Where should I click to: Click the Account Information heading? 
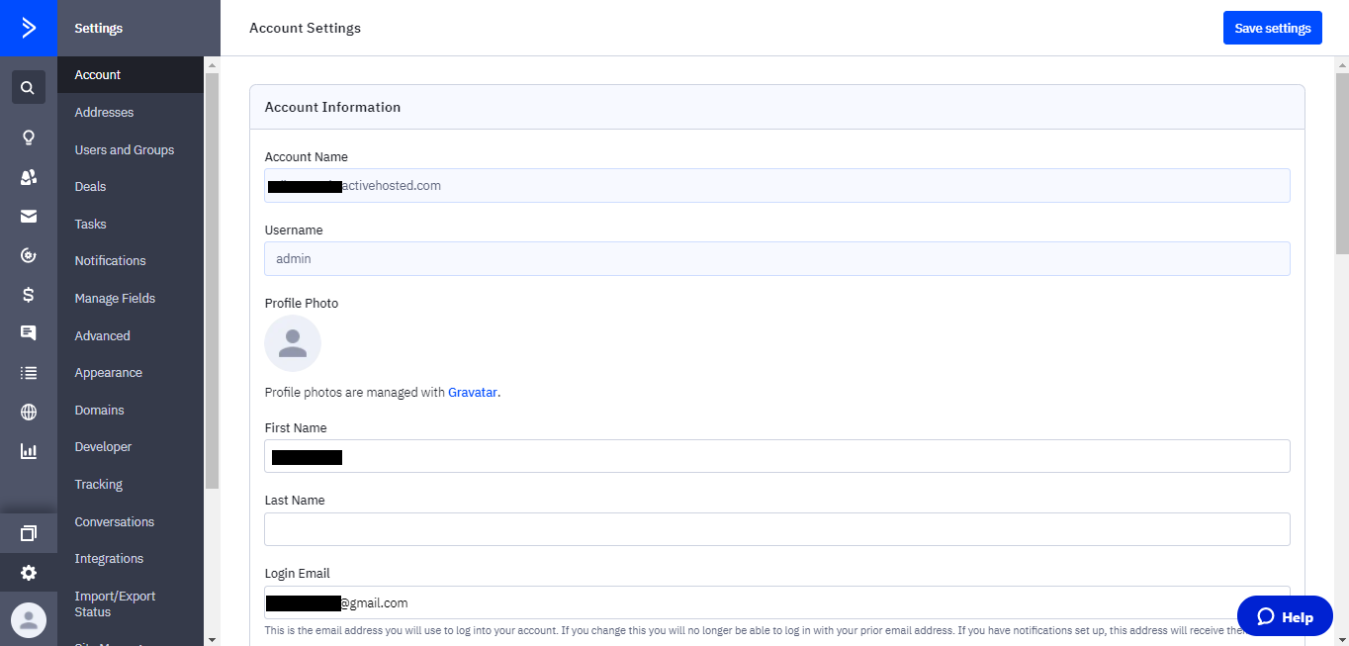332,107
